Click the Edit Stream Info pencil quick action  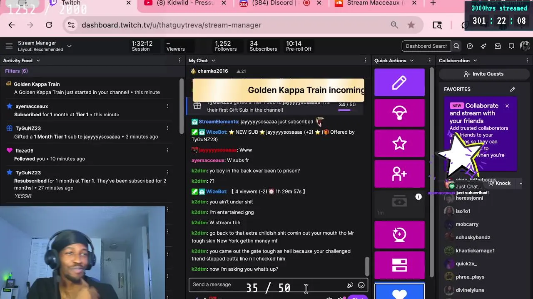coord(399,82)
